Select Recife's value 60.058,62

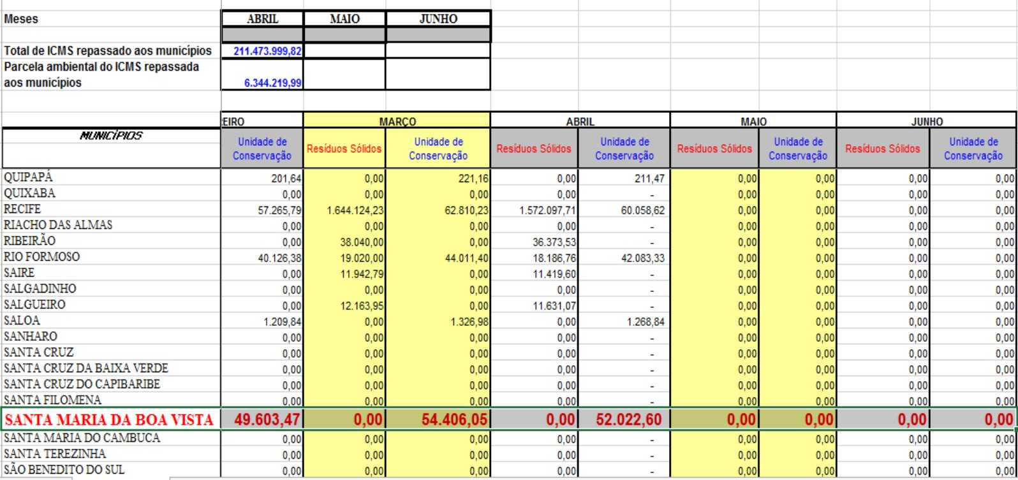(x=642, y=211)
